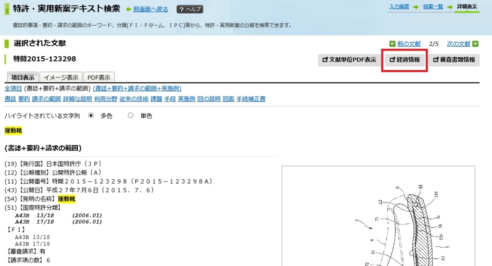The image size is (492, 266).
Task: Click the 特開2015-123298 document number heading
Action: [x=45, y=59]
